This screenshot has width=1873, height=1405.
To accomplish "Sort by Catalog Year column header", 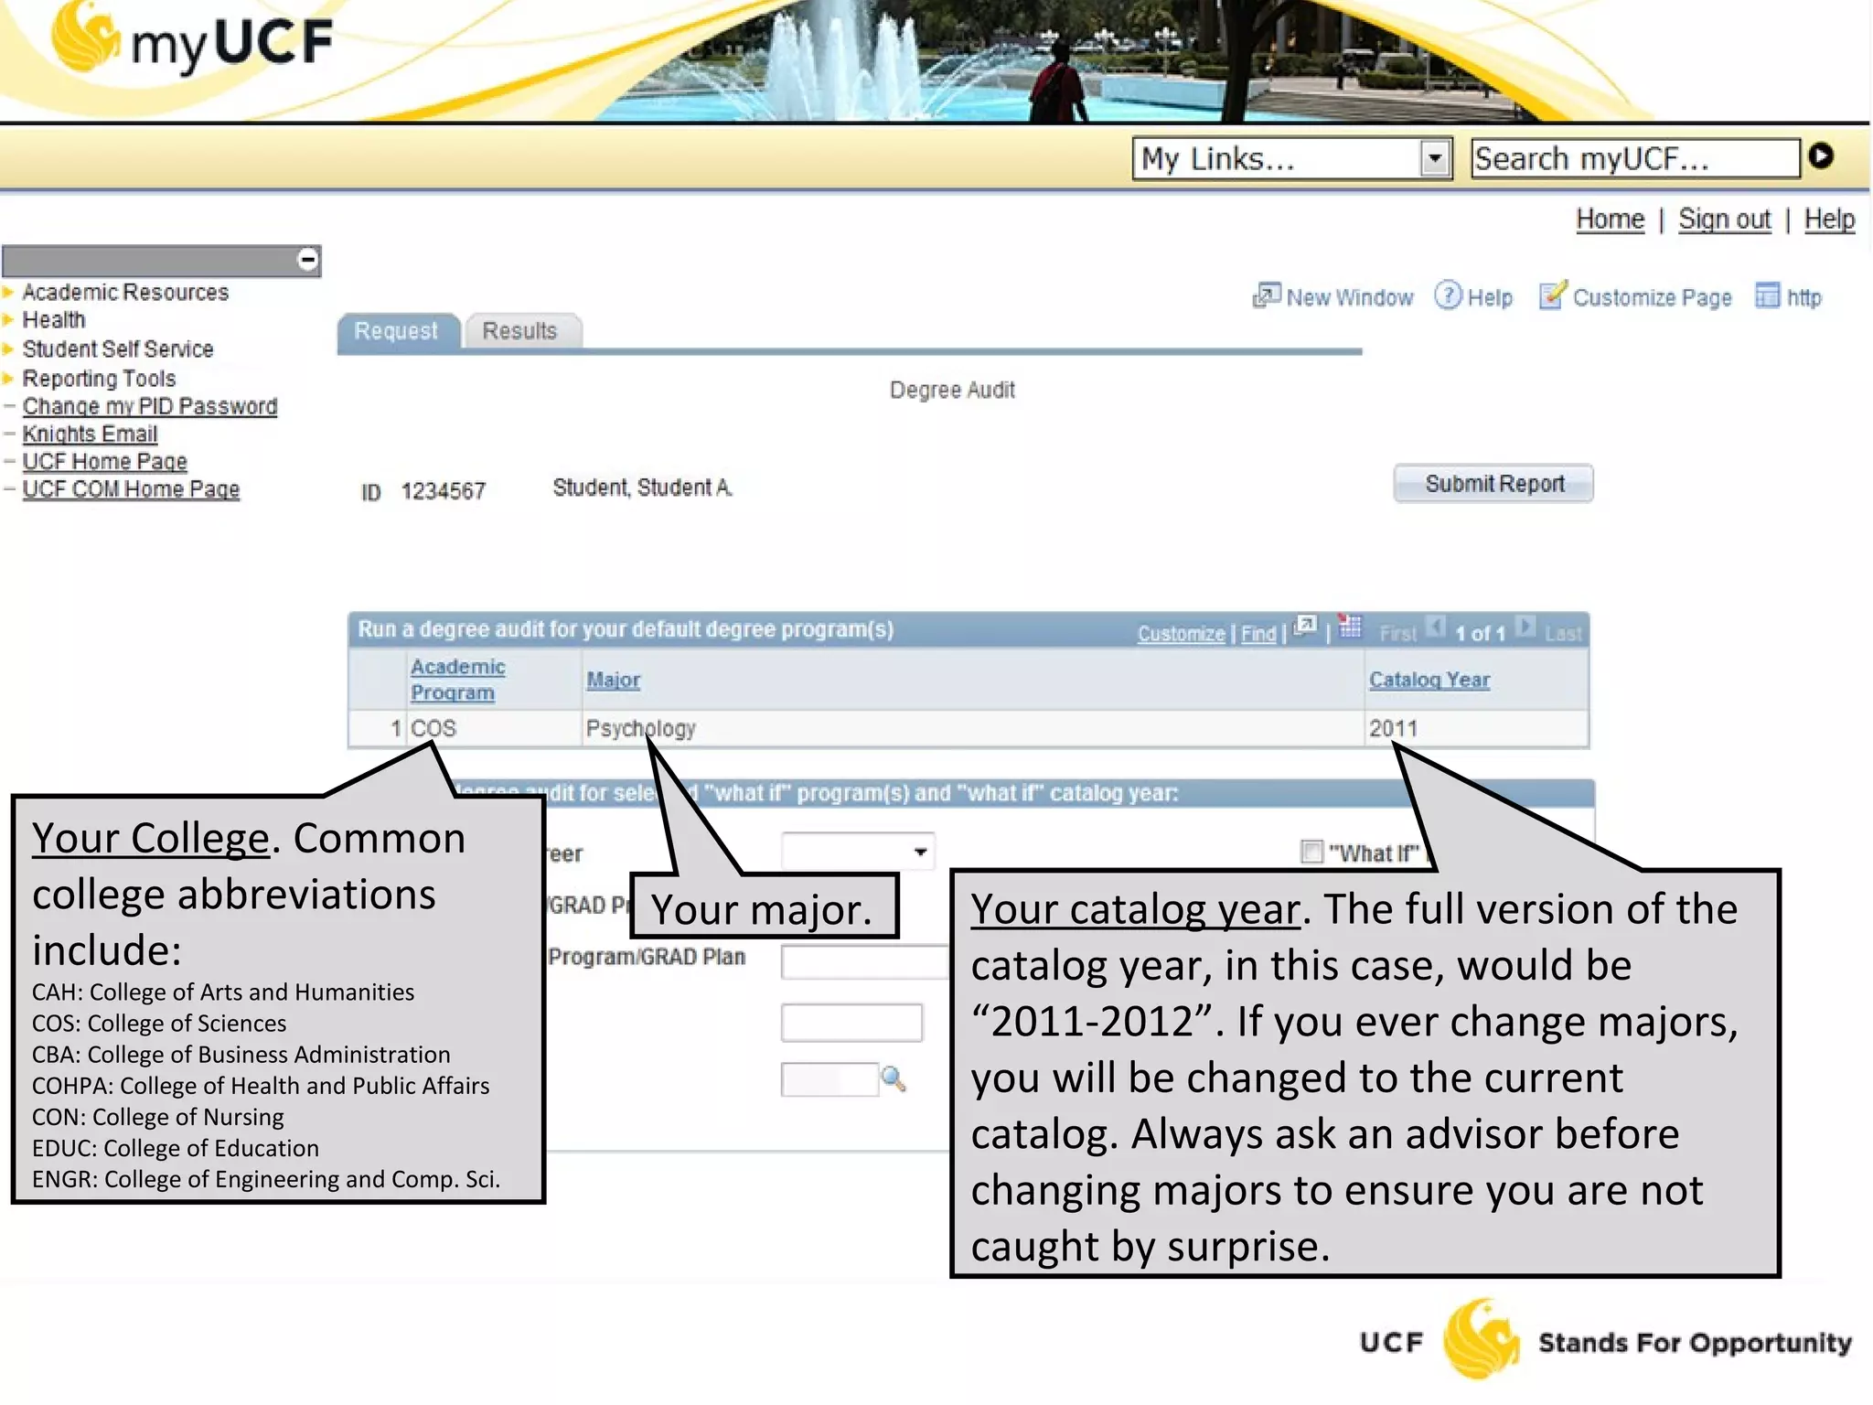I will (x=1429, y=680).
